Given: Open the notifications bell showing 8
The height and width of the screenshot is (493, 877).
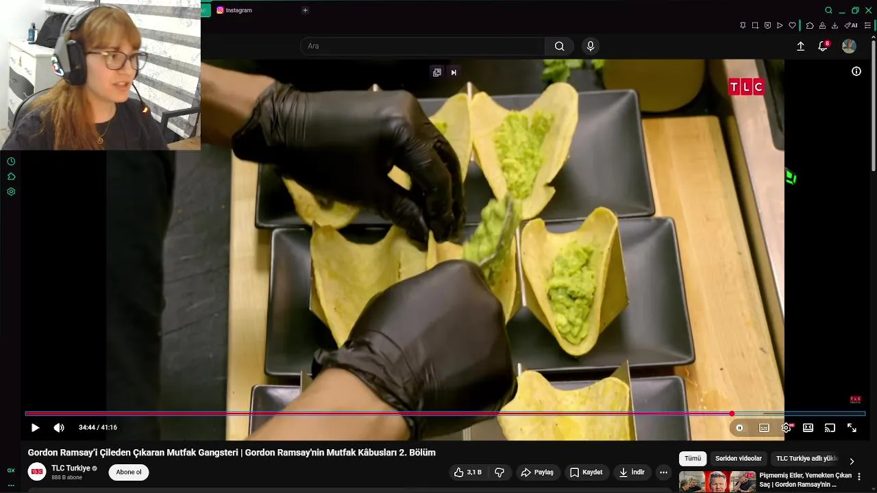Looking at the screenshot, I should 823,46.
